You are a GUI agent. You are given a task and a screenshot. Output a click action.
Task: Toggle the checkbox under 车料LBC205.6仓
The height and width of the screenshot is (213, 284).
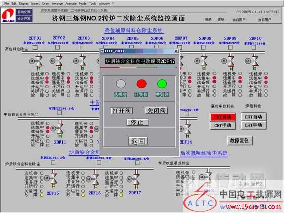tap(137, 163)
